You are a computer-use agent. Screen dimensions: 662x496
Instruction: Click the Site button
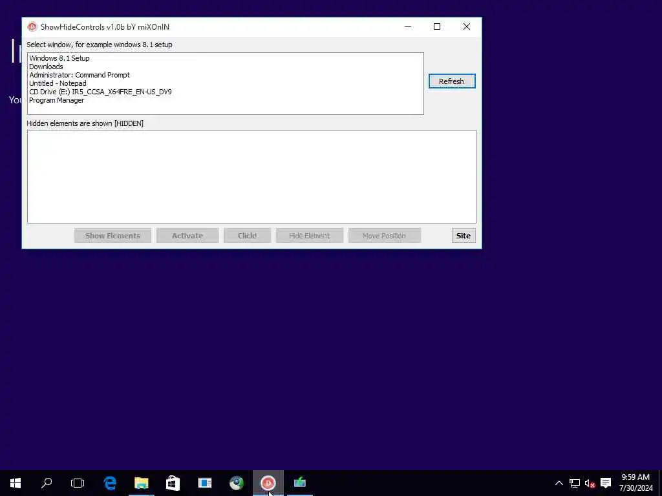(x=464, y=236)
